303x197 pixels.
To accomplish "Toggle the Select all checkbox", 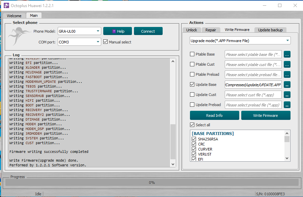I will 192,125.
